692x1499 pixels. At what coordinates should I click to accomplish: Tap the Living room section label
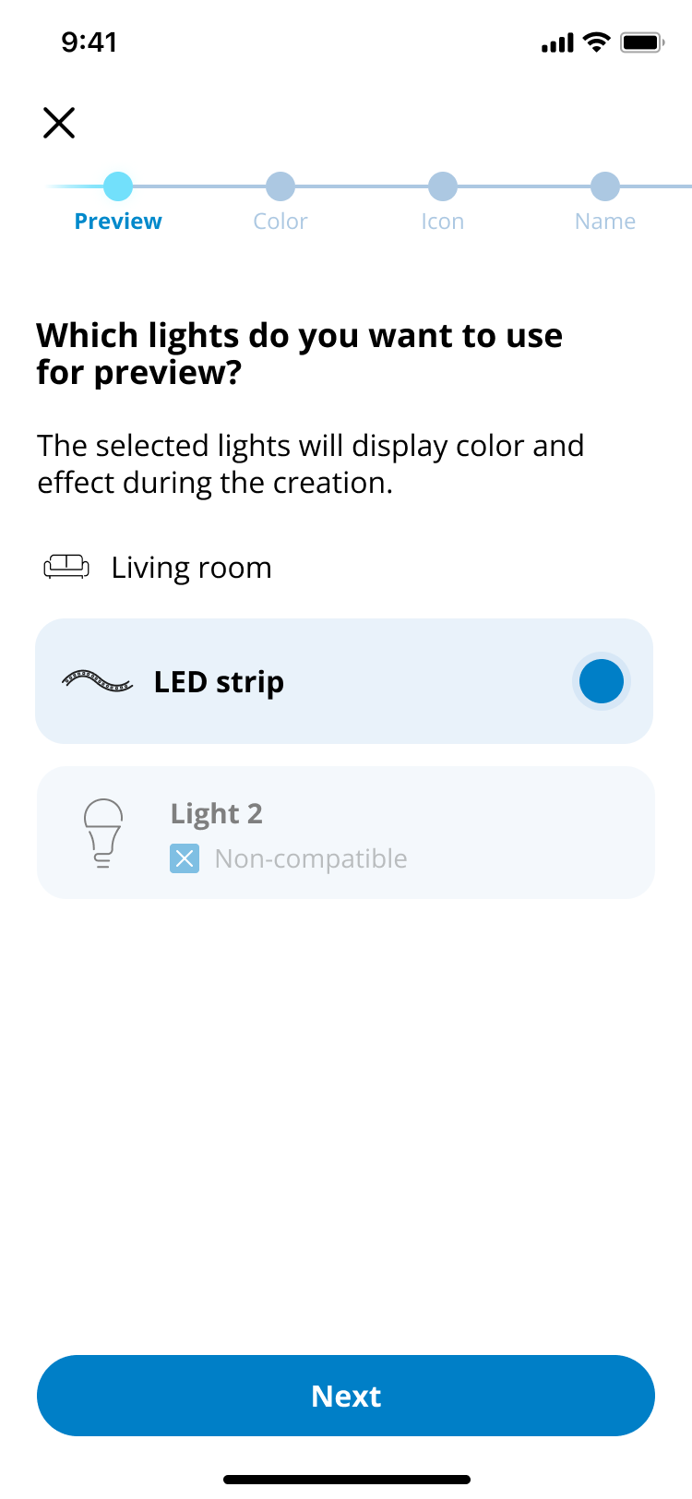pos(191,568)
